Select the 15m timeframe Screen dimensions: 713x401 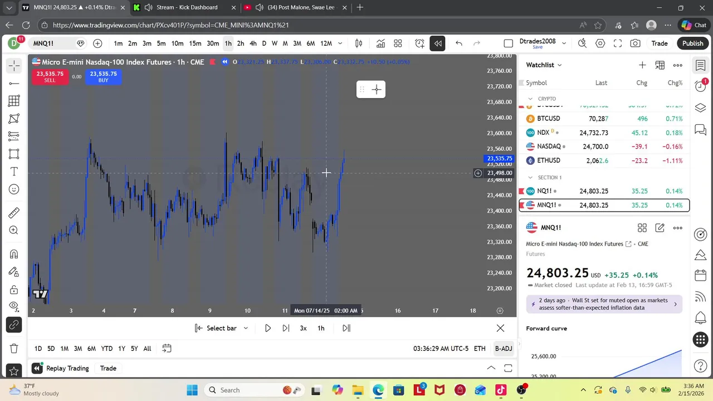pyautogui.click(x=195, y=43)
